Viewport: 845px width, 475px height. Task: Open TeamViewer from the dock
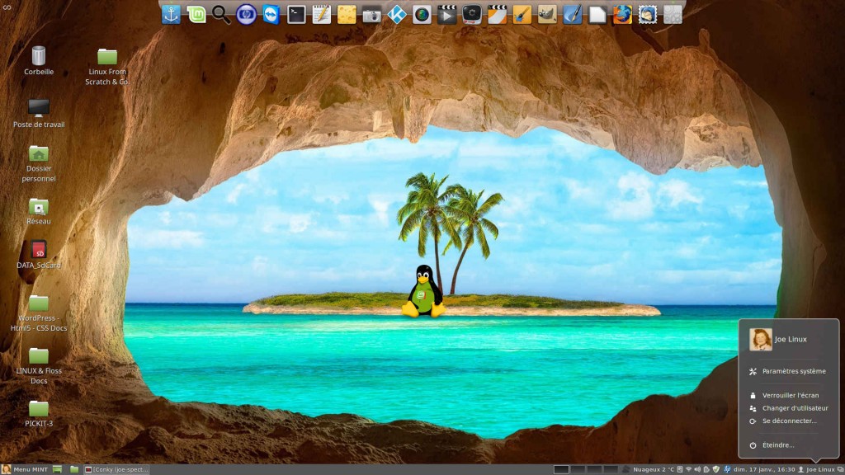click(x=271, y=14)
